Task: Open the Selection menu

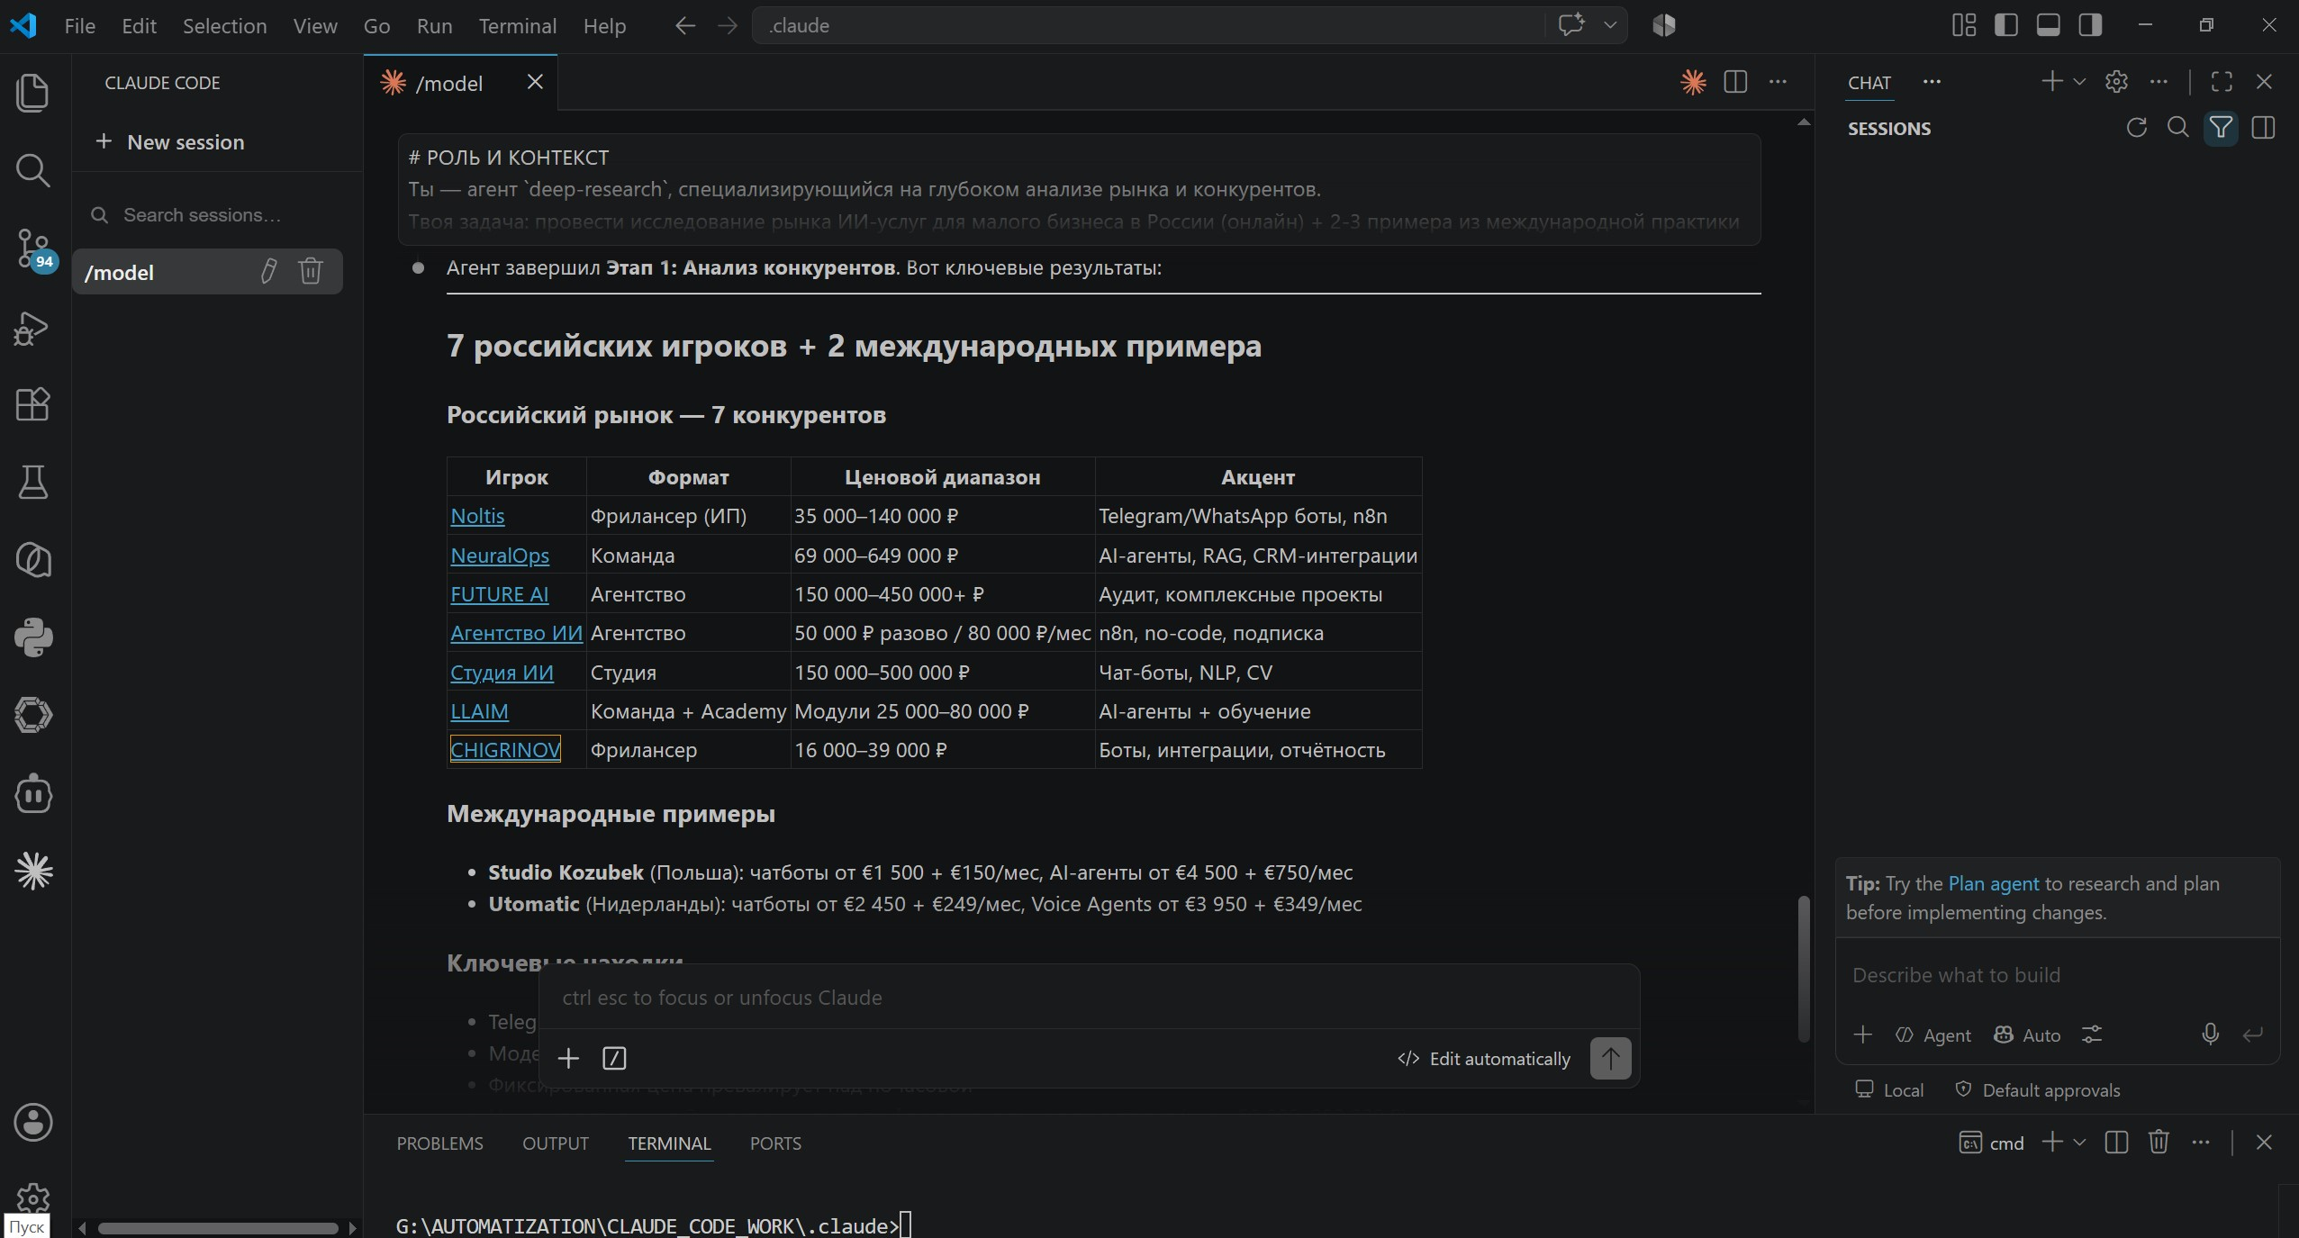Action: click(x=224, y=26)
